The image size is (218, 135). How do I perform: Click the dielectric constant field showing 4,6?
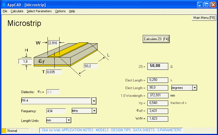[x=53, y=92]
